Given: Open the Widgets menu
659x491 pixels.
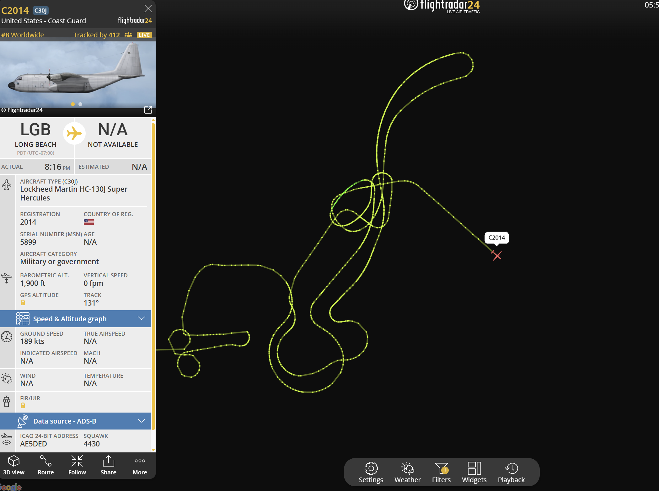Looking at the screenshot, I should tap(474, 472).
